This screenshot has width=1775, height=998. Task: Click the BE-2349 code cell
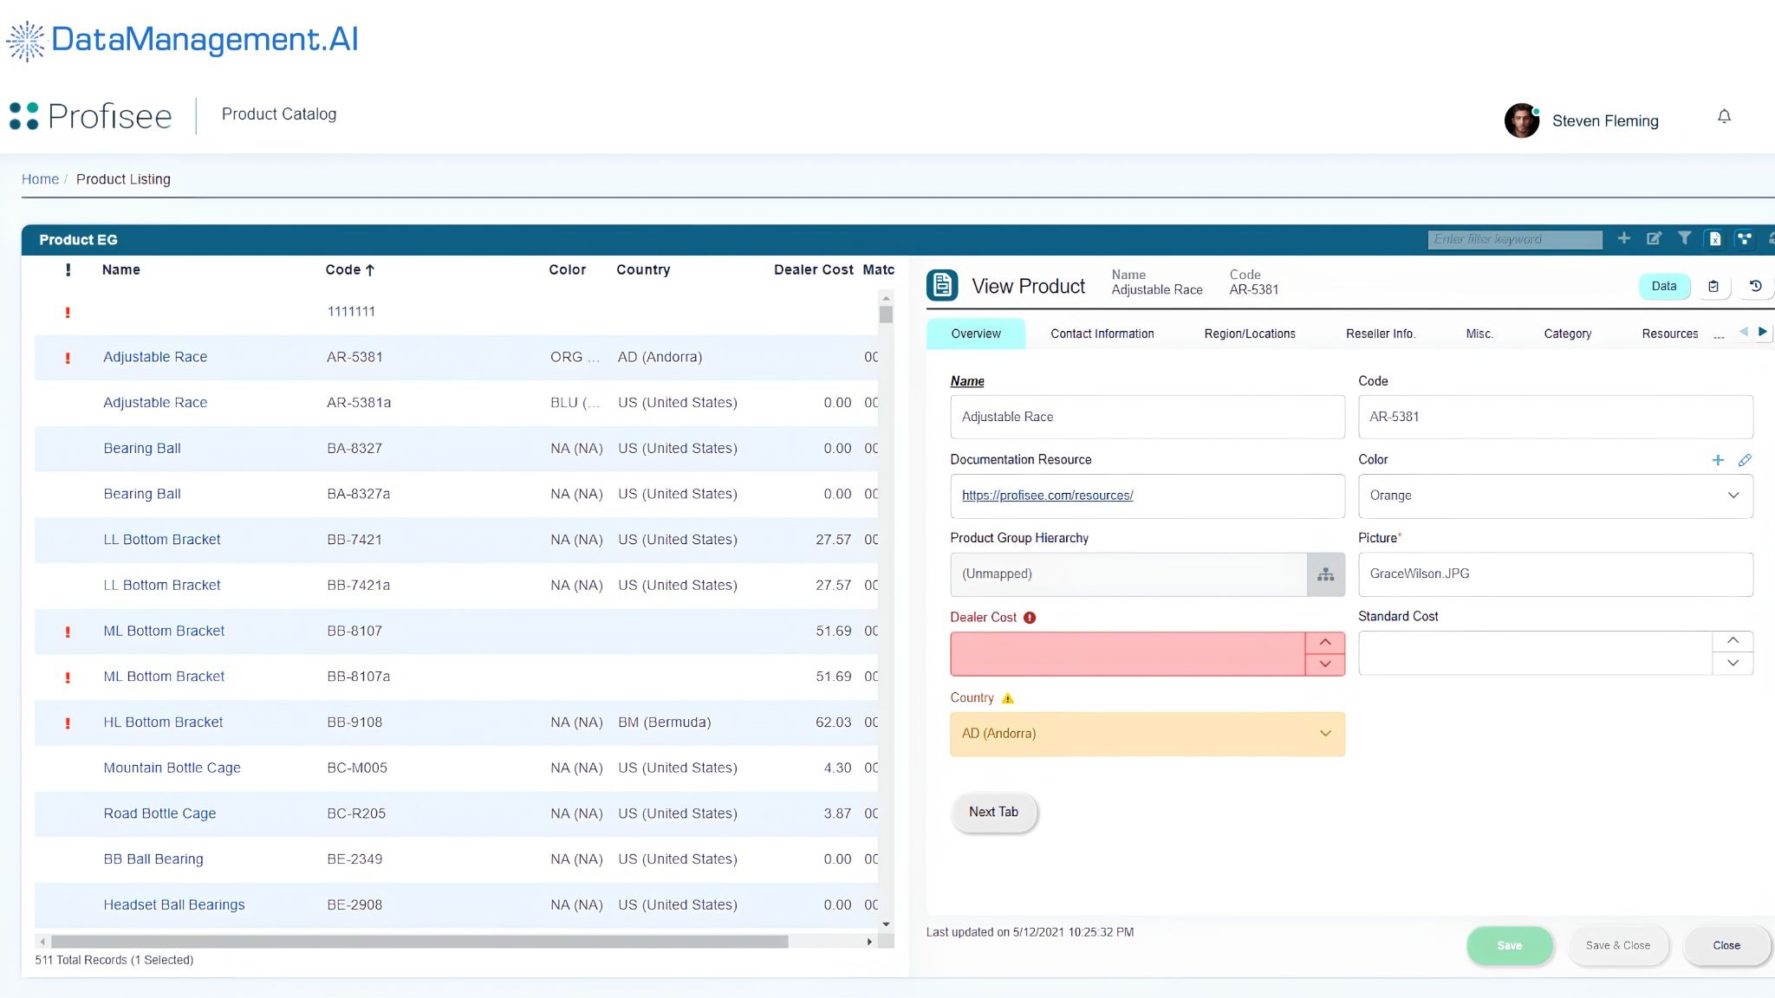354,859
